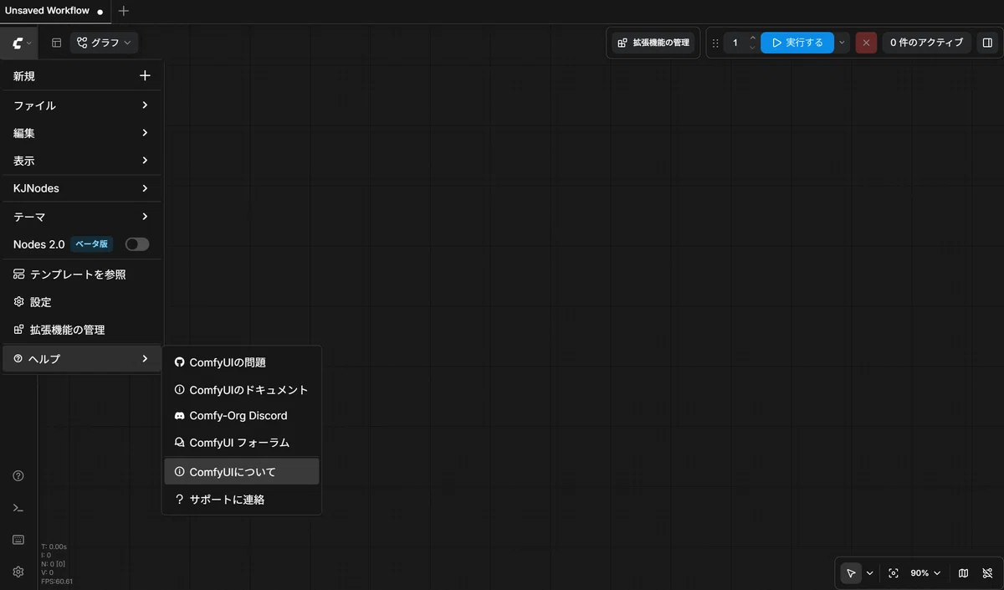1004x590 pixels.
Task: Select ComfyUIについて
Action: coord(242,472)
